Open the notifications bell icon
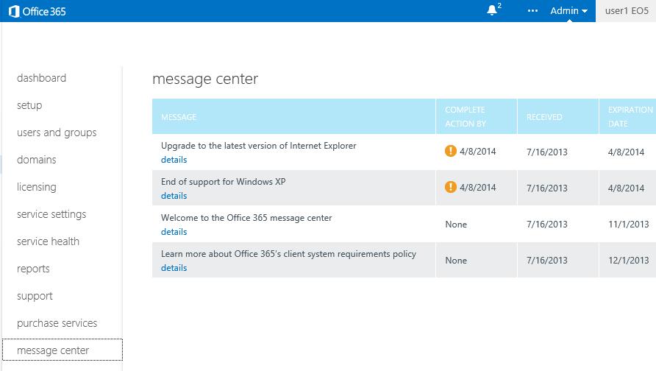 (x=493, y=10)
